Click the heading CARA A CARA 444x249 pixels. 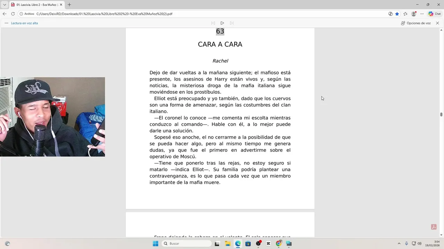tap(220, 44)
